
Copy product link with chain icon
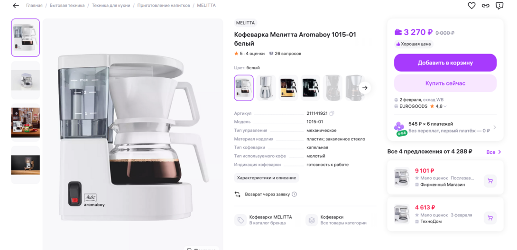tap(485, 6)
